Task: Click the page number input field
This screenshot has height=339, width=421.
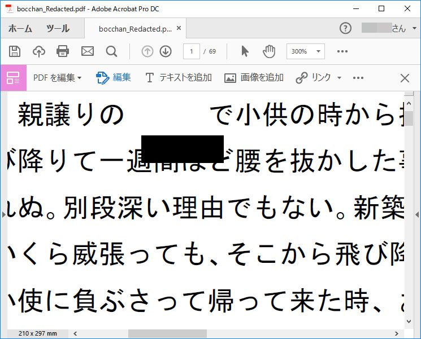Action: coord(192,51)
